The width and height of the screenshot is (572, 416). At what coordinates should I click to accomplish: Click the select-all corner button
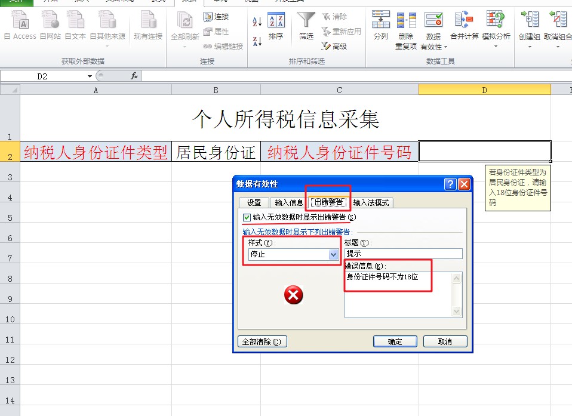(10, 90)
